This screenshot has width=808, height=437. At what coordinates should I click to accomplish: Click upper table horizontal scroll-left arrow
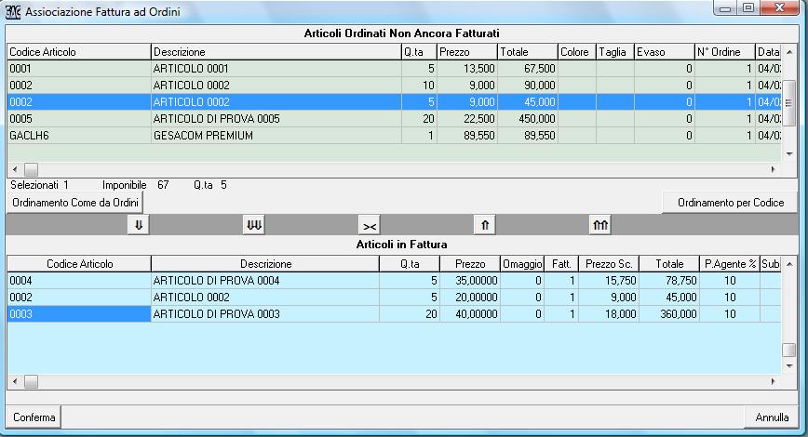point(15,169)
